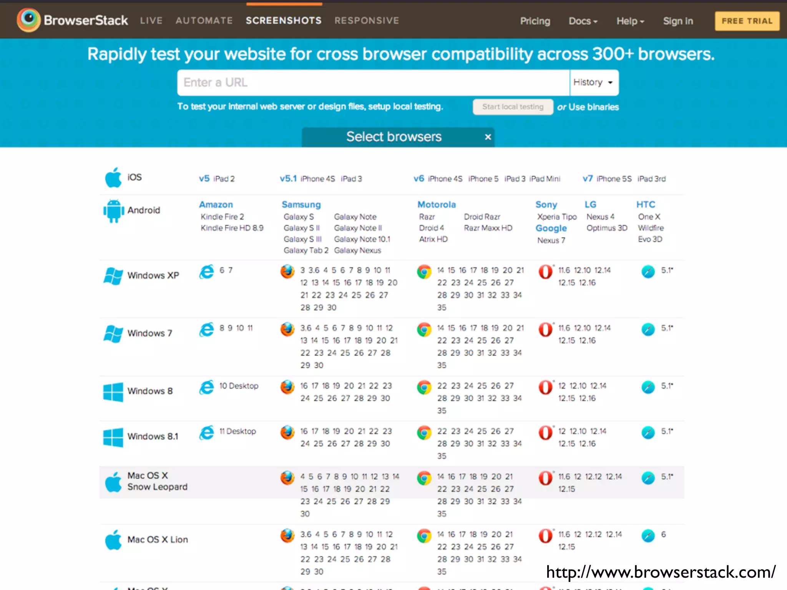Click the Windows XP logo icon

(x=113, y=276)
